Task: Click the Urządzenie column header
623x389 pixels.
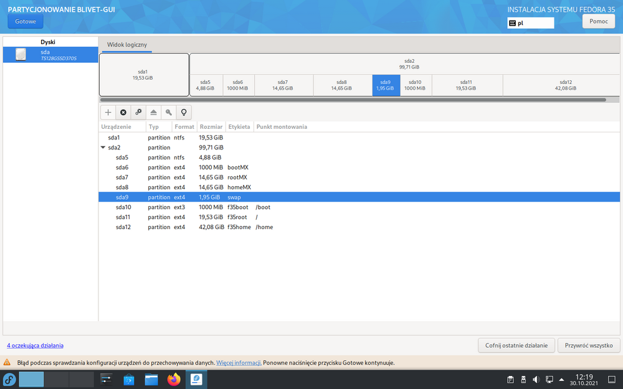Action: coord(122,126)
